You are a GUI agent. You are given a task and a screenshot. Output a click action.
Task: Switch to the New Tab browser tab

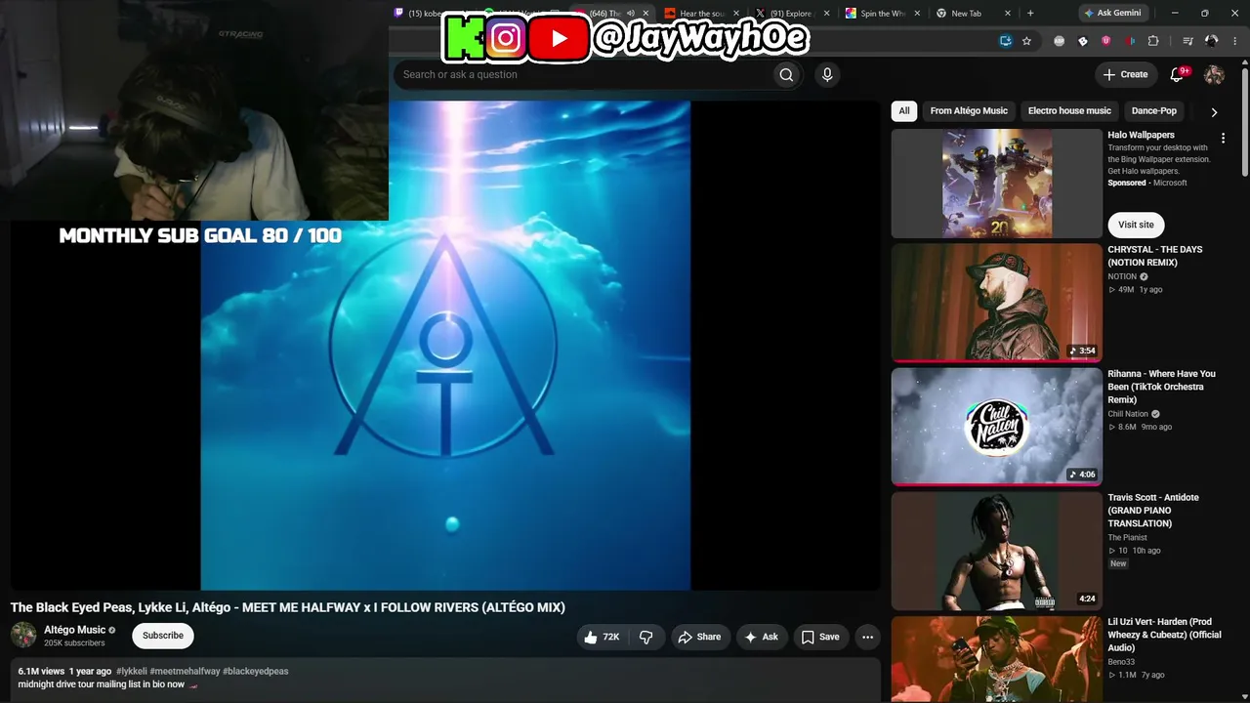pyautogui.click(x=967, y=14)
